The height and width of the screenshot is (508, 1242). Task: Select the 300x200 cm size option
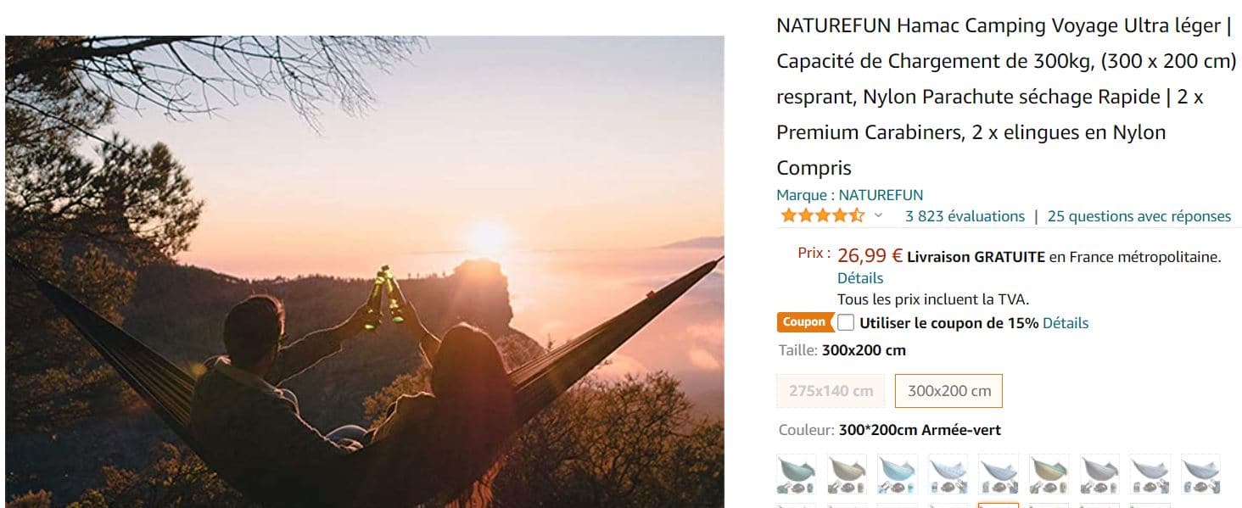[x=948, y=391]
